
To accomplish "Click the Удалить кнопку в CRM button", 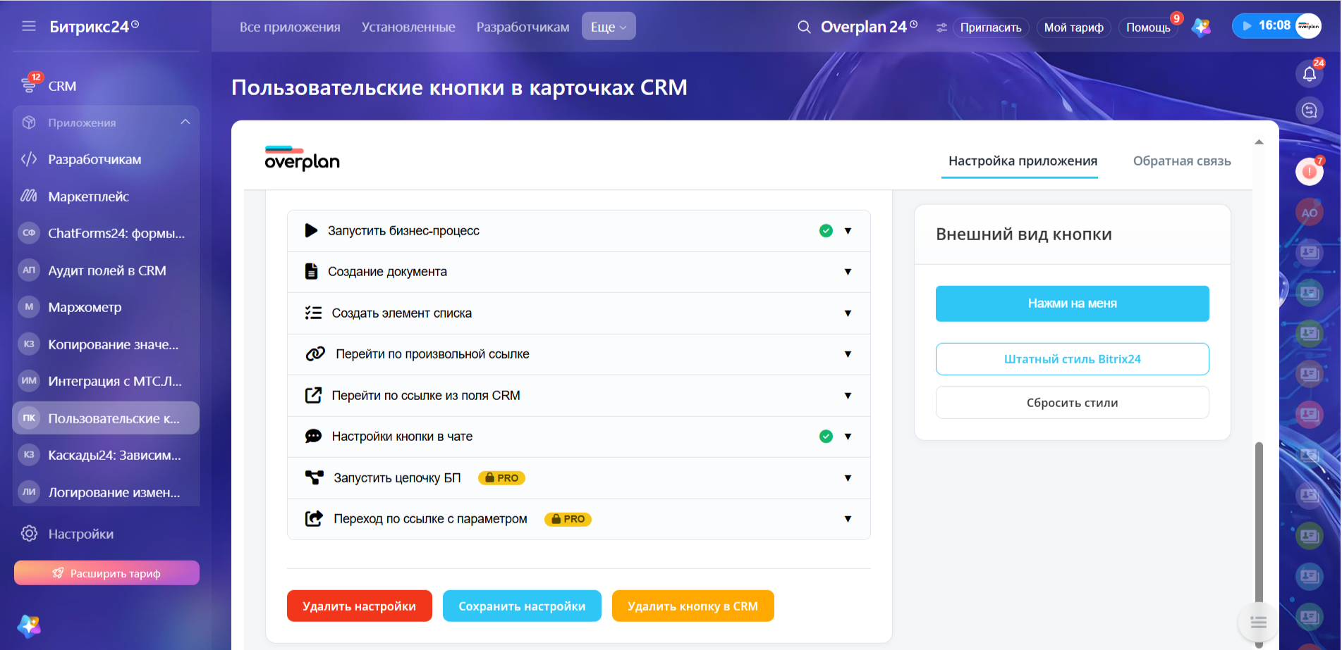I will [x=693, y=606].
